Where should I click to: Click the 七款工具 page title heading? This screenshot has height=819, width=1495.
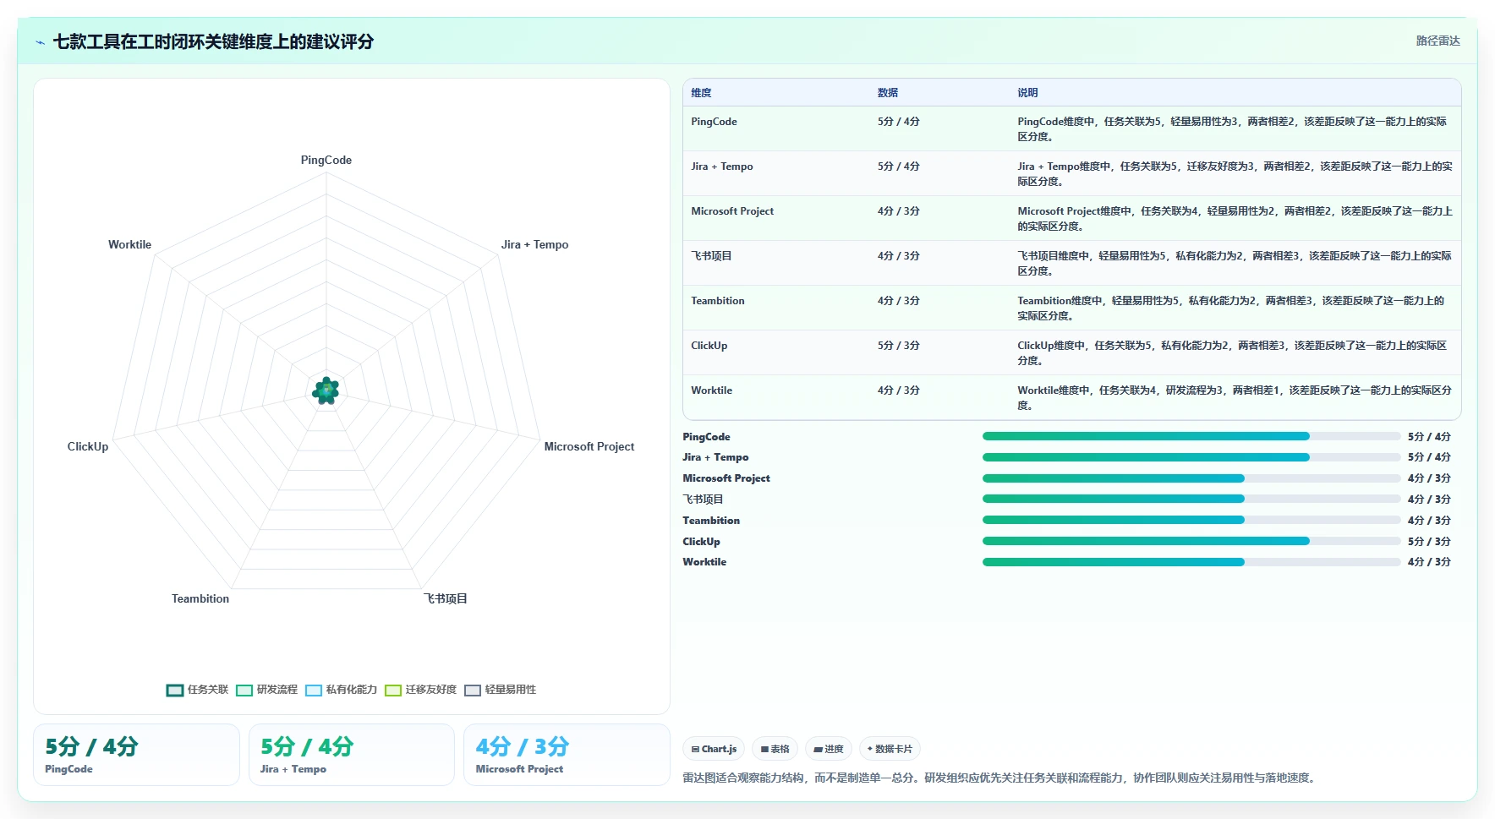213,41
